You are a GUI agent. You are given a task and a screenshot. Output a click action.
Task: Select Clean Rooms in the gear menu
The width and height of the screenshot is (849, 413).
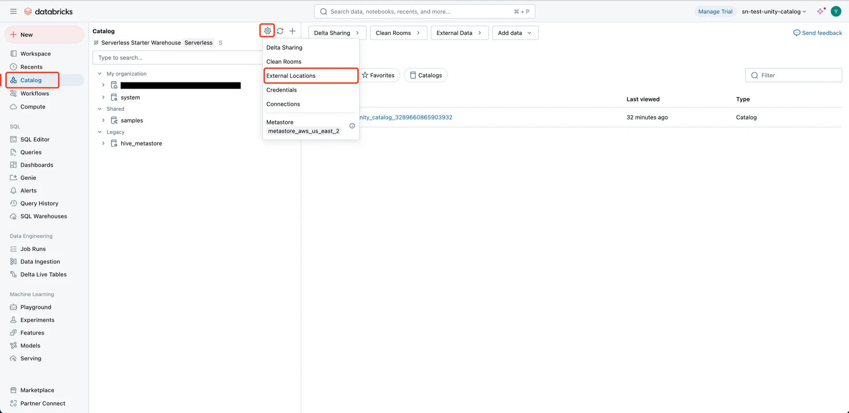coord(311,62)
